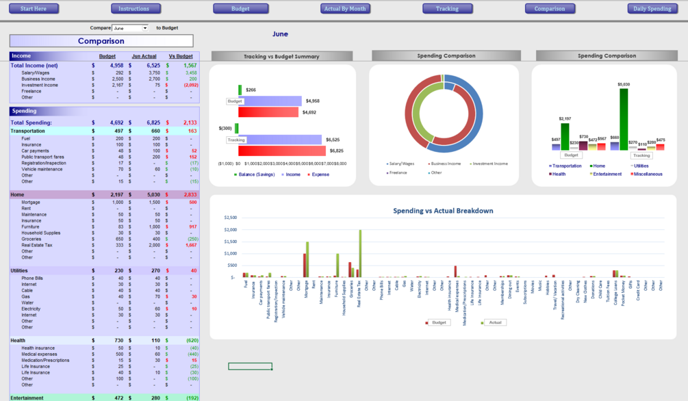Click the June month combo box field
The width and height of the screenshot is (688, 401).
(130, 28)
